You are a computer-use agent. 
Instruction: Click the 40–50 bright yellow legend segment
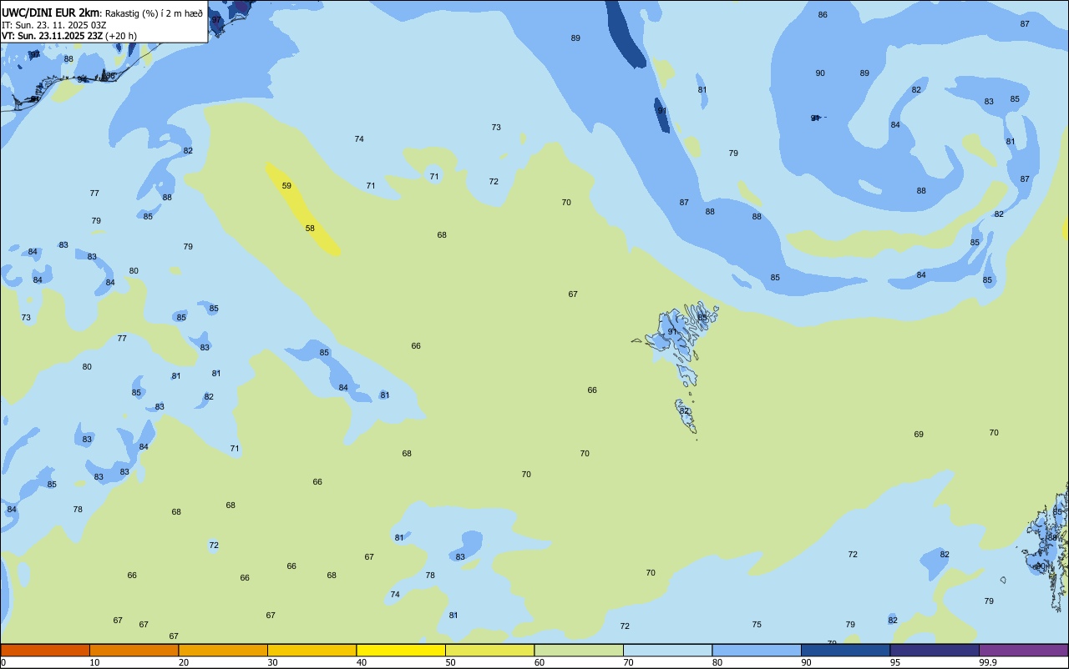tap(401, 650)
